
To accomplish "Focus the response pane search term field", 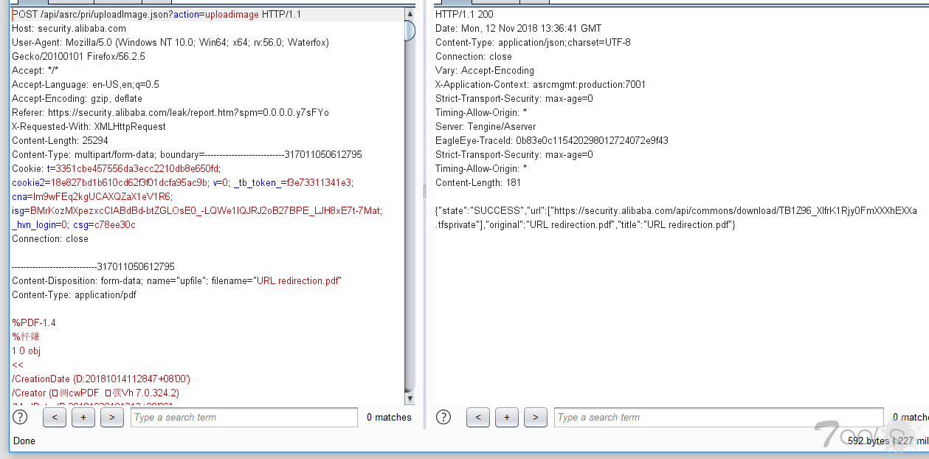I will [719, 417].
